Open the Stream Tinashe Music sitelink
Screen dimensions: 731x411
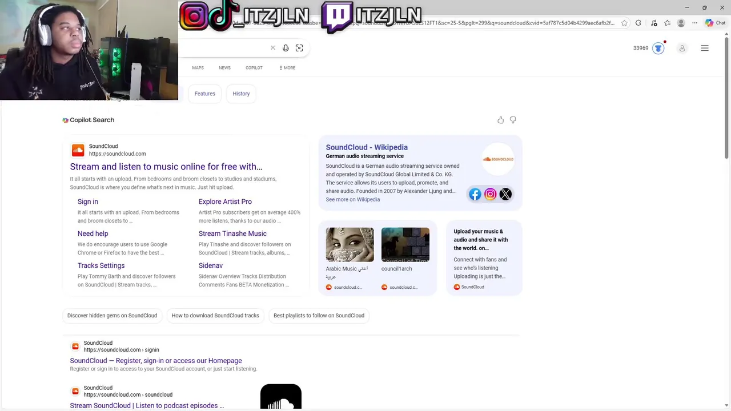click(x=232, y=233)
